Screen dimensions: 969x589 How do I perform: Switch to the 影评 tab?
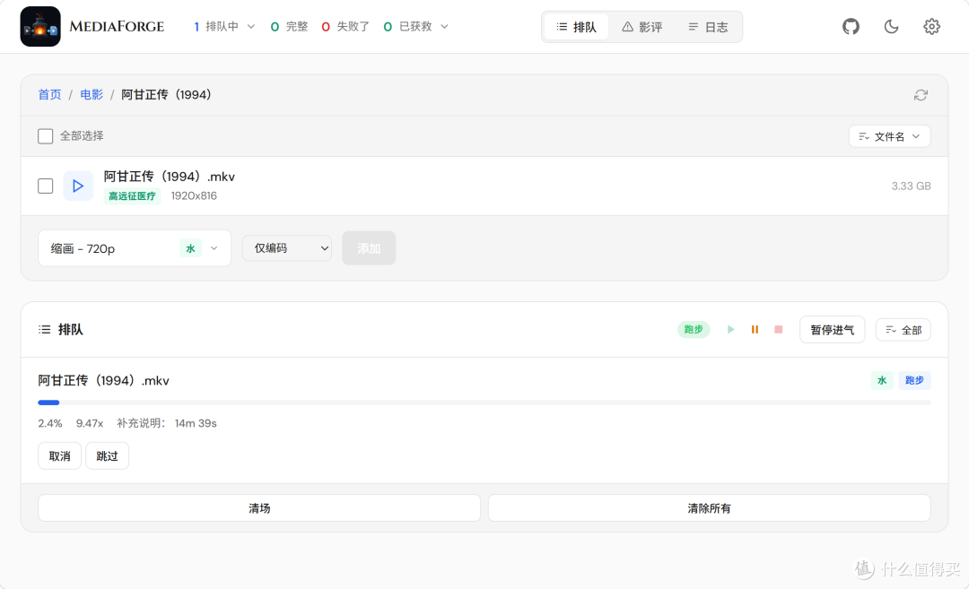pyautogui.click(x=642, y=27)
